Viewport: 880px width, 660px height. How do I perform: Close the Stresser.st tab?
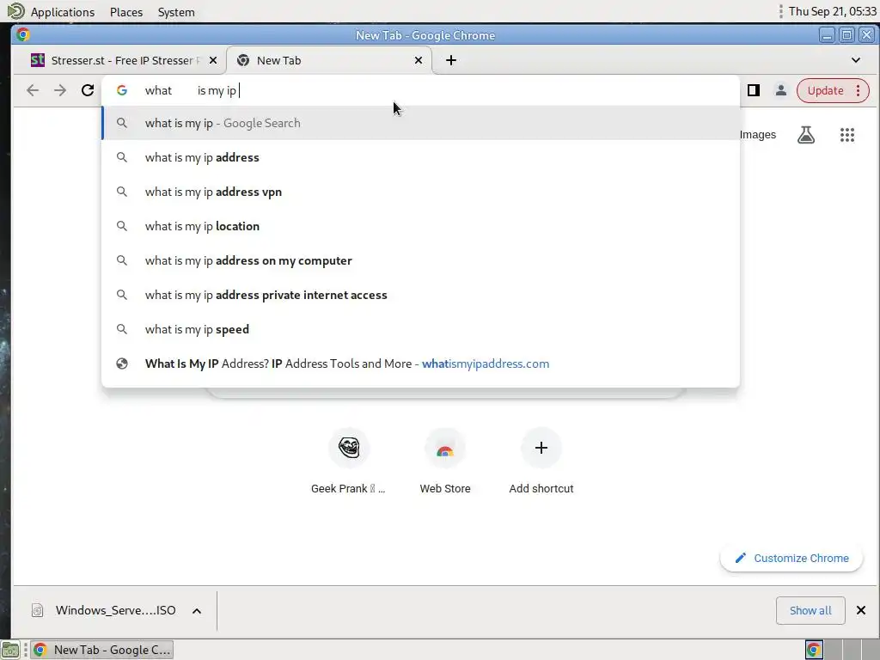[213, 60]
